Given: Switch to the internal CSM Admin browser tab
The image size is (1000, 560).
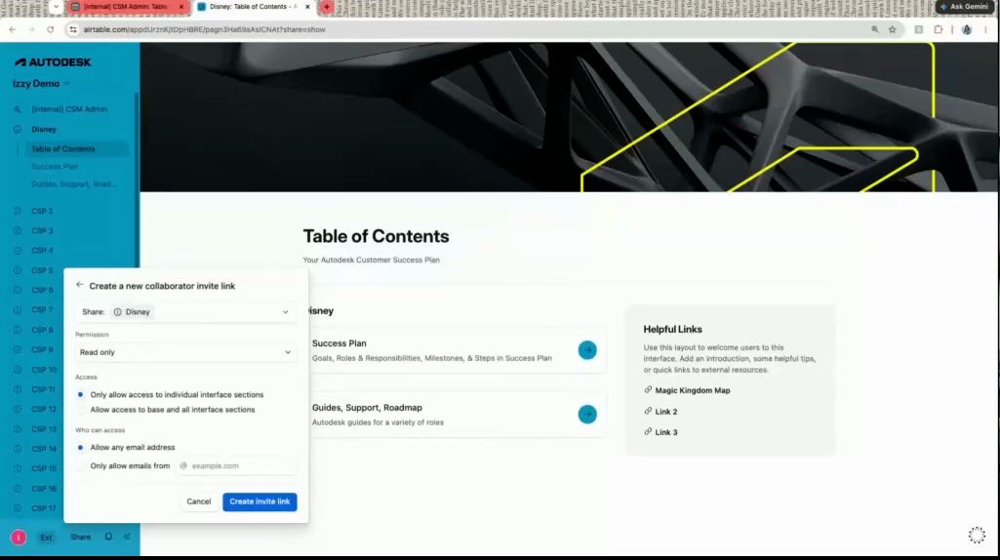Looking at the screenshot, I should (x=126, y=7).
